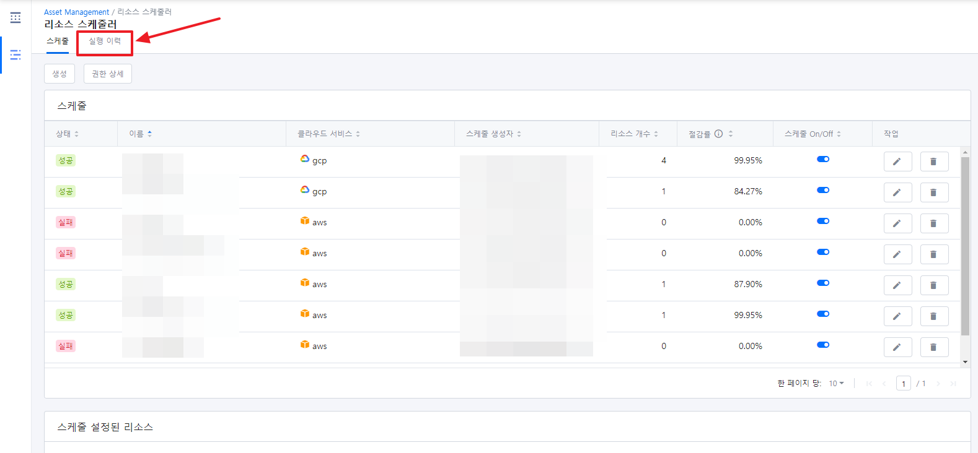Open rows-per-page dropdown showing 10

836,384
